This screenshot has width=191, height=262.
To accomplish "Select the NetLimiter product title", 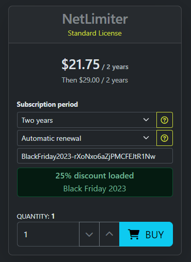I will pyautogui.click(x=95, y=19).
